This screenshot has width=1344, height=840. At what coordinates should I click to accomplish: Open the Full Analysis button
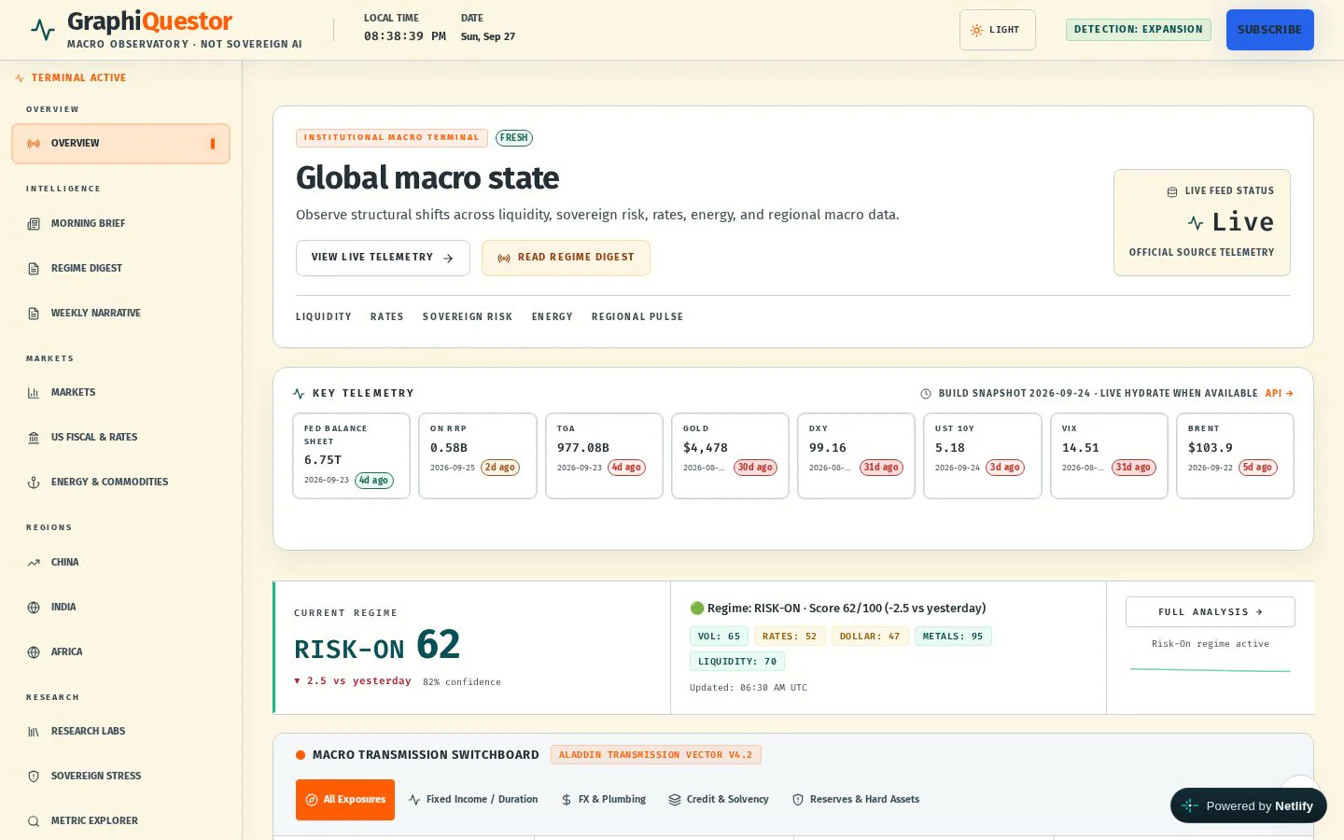click(x=1211, y=612)
